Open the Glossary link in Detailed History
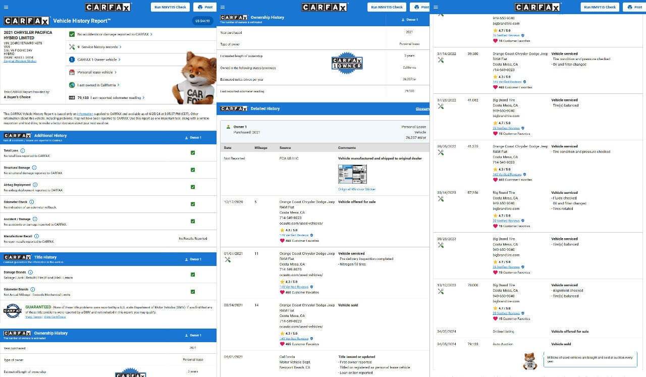646x377 pixels. coord(422,109)
